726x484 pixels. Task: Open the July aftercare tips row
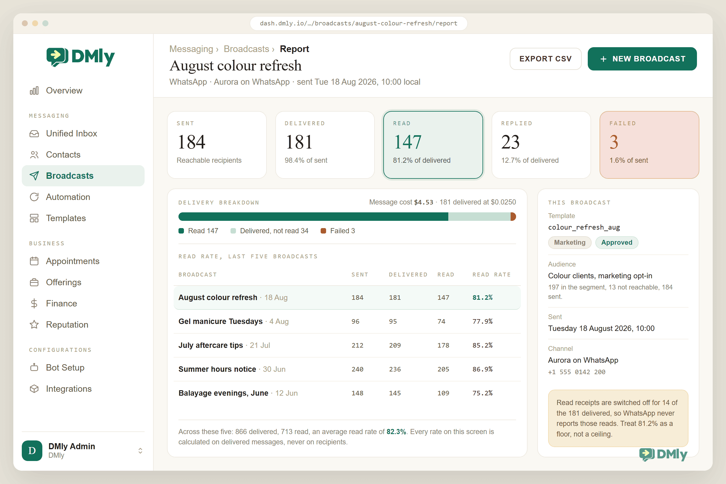click(x=347, y=345)
